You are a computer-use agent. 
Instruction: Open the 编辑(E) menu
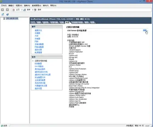tap(11, 5)
